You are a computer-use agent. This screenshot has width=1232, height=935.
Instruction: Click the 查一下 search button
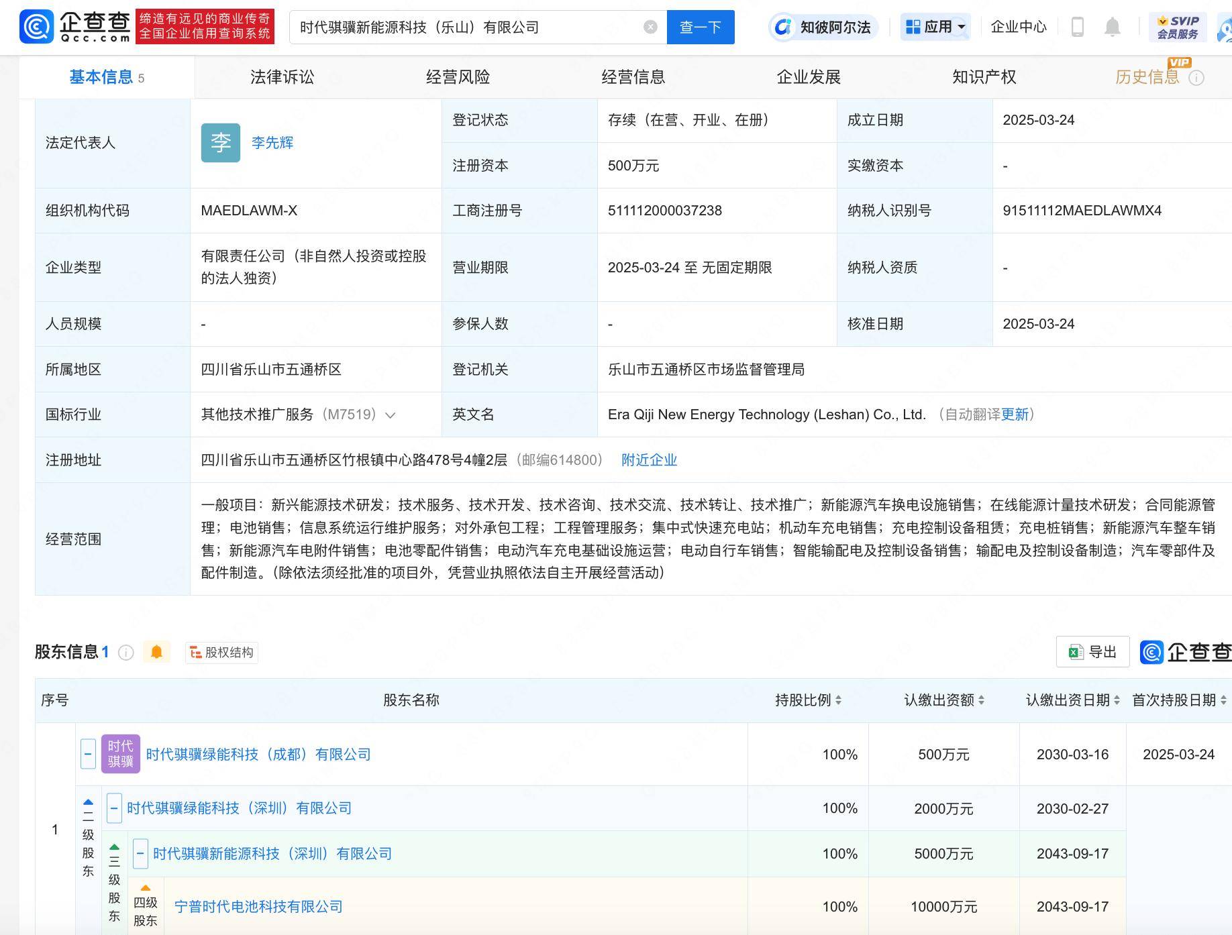(x=700, y=27)
